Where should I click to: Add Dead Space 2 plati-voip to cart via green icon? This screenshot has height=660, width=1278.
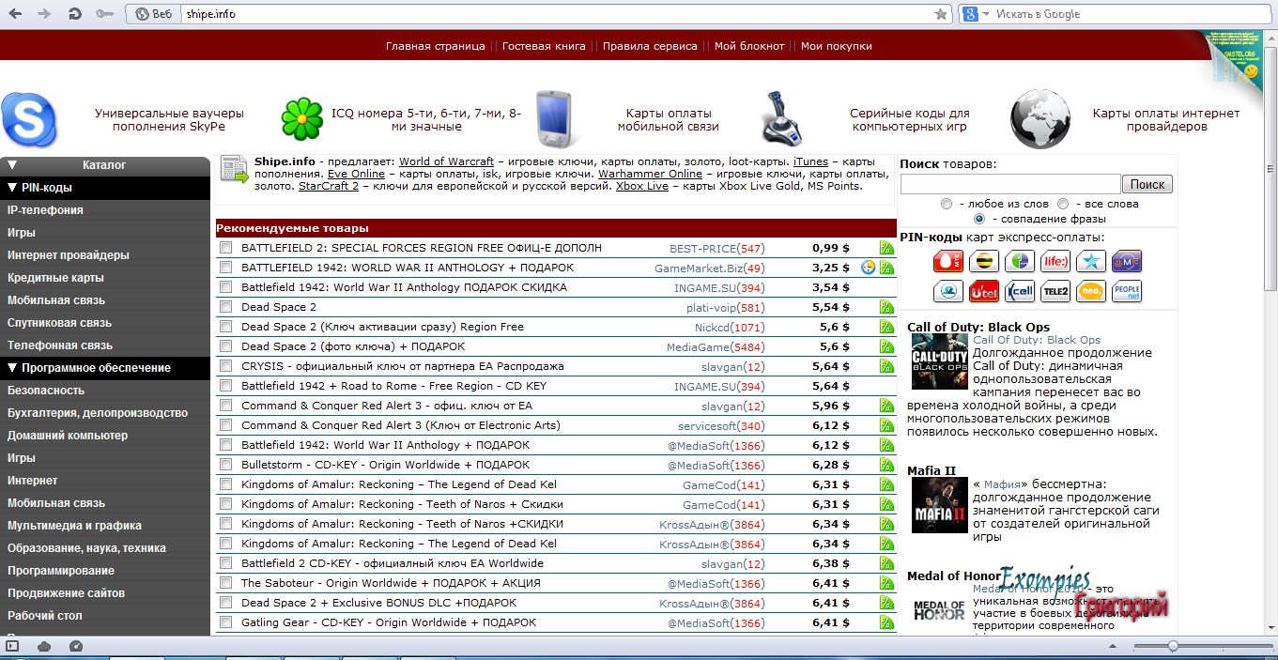886,307
